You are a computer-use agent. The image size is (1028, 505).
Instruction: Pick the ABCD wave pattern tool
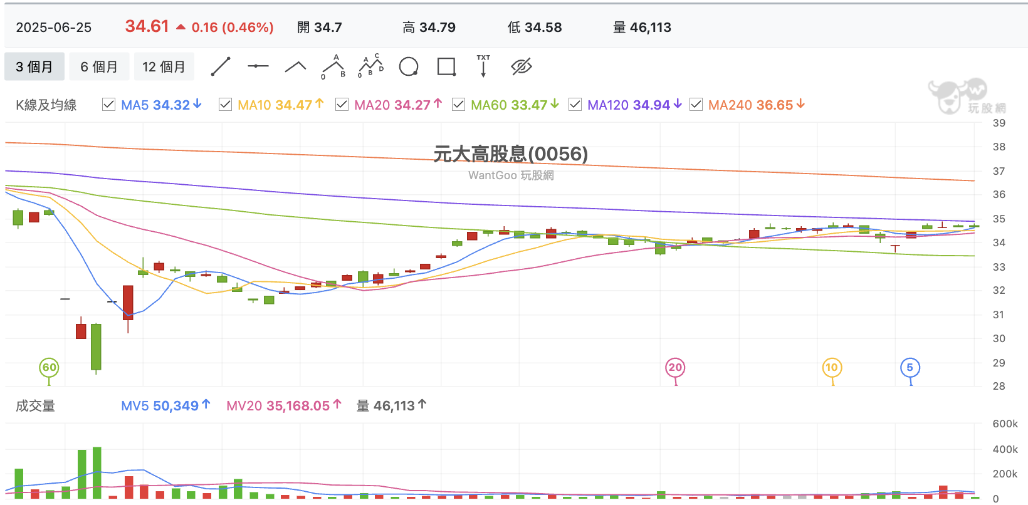(371, 66)
